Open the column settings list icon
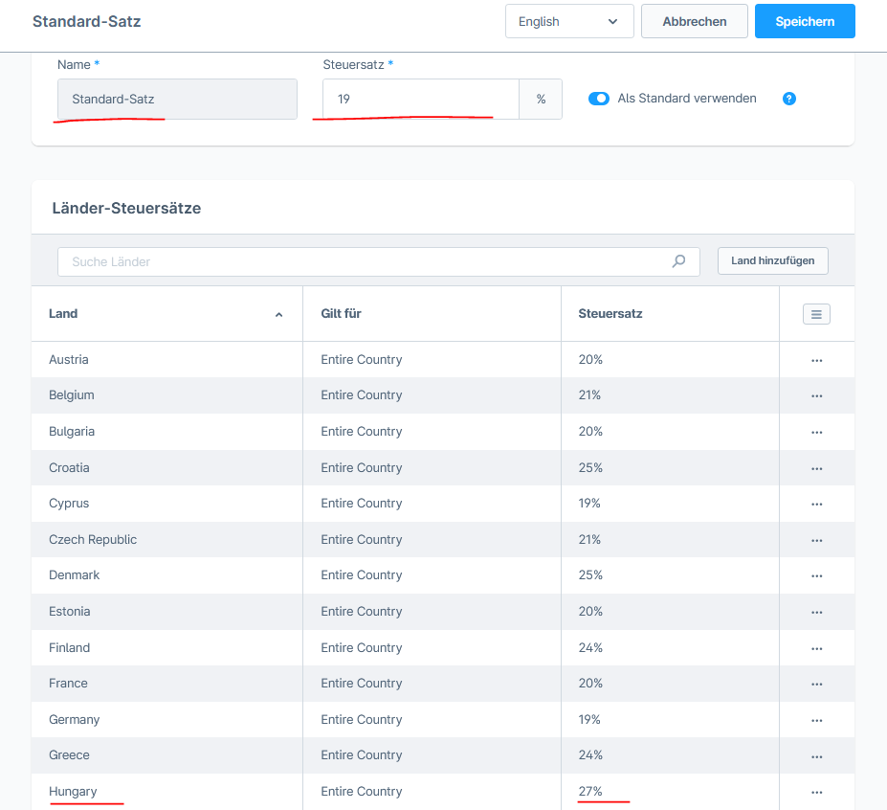Image resolution: width=887 pixels, height=810 pixels. coord(816,314)
